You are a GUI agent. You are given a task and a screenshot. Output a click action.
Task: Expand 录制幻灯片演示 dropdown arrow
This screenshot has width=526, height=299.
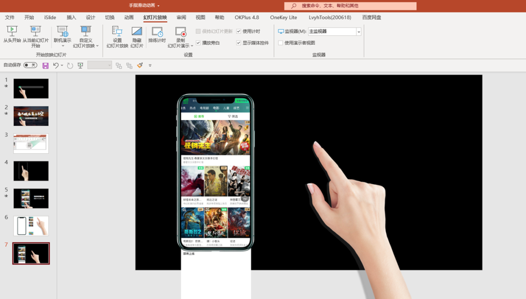[x=192, y=46]
